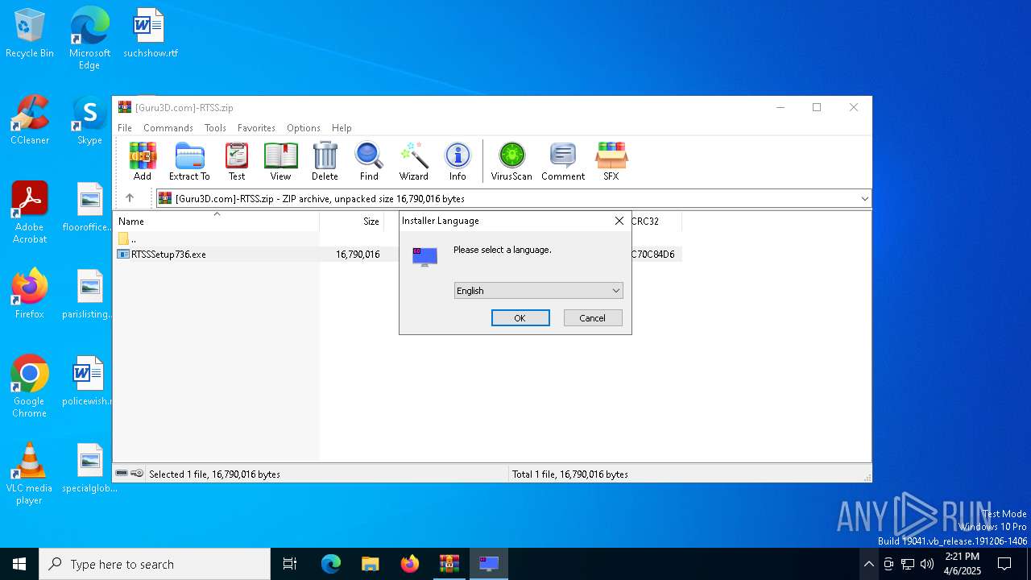Viewport: 1031px width, 580px height.
Task: Click the file size value 16,790,016
Action: (x=358, y=255)
